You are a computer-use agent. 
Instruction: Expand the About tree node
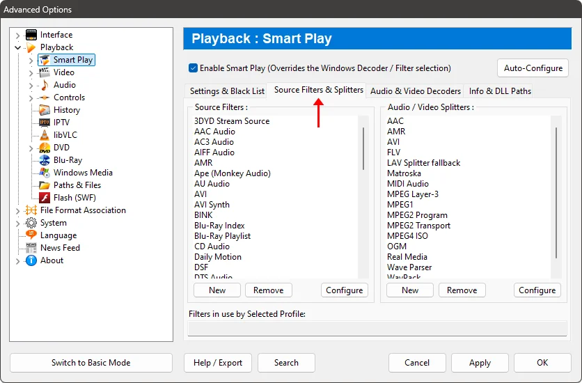18,261
